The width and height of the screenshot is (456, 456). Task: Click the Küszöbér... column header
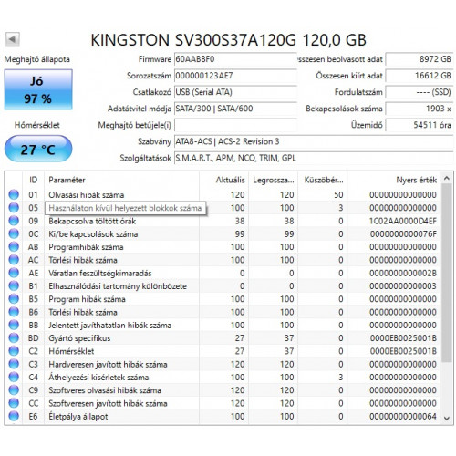pos(323,180)
